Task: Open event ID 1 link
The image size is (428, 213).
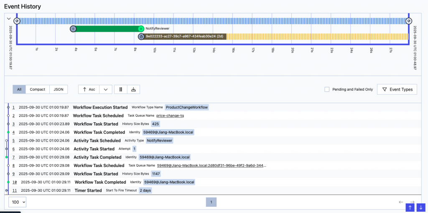Action: (x=14, y=107)
